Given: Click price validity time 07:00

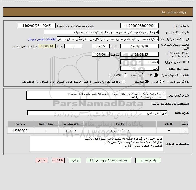Looking at the screenshot, I should 101,55.
